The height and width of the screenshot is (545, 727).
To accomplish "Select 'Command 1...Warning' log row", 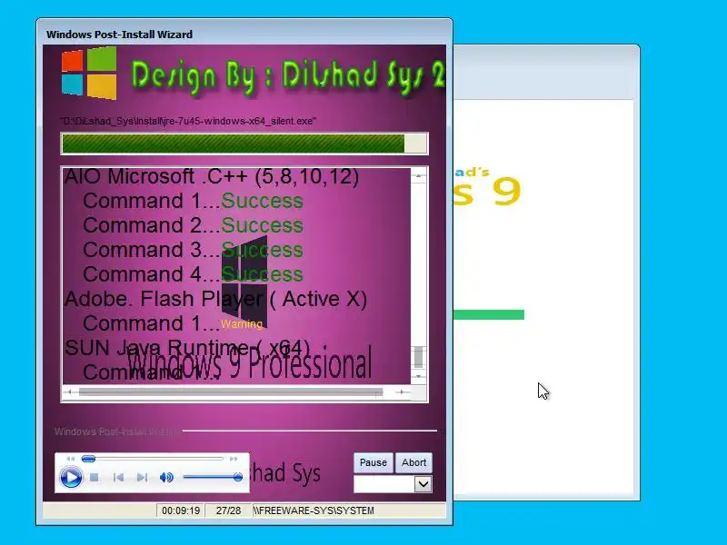I will [173, 323].
